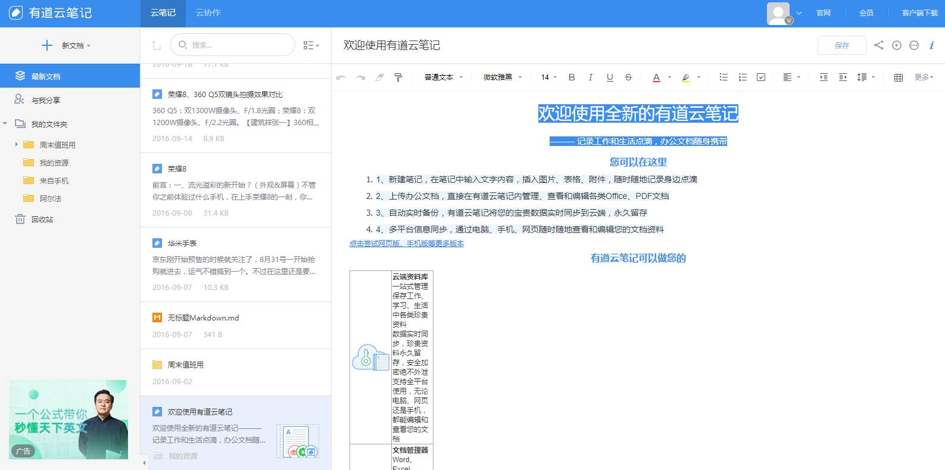This screenshot has height=470, width=945.
Task: Share this note via share icon
Action: pyautogui.click(x=878, y=45)
